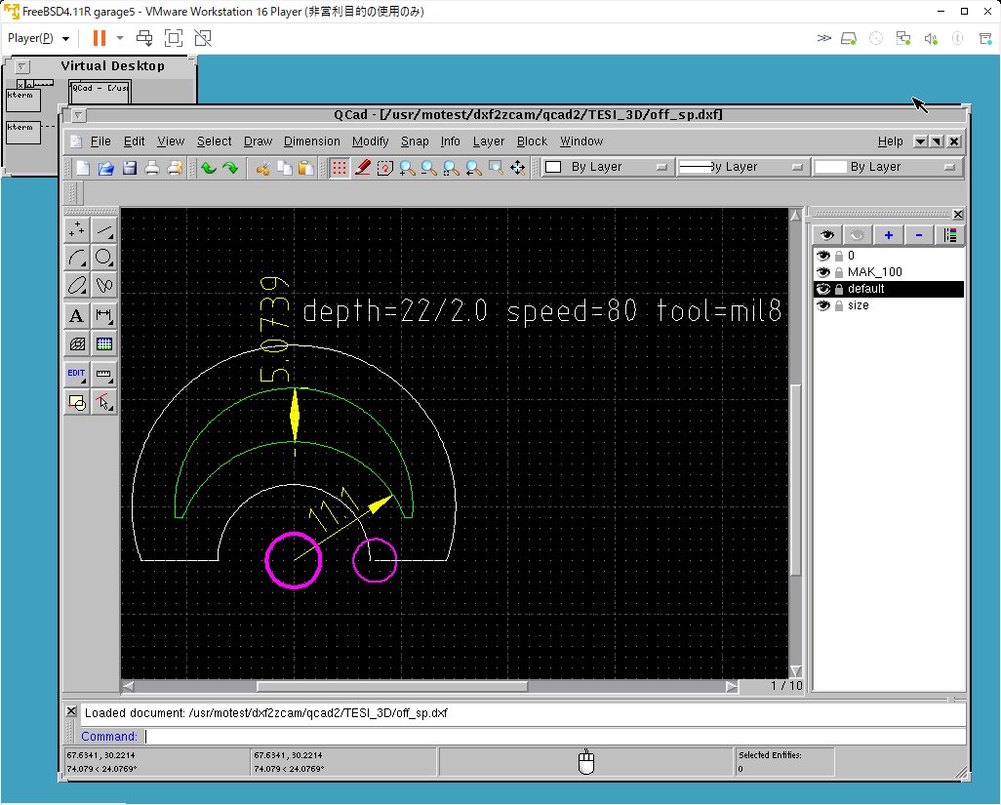This screenshot has height=805, width=1001.
Task: Select the Hatch tool
Action: [76, 343]
